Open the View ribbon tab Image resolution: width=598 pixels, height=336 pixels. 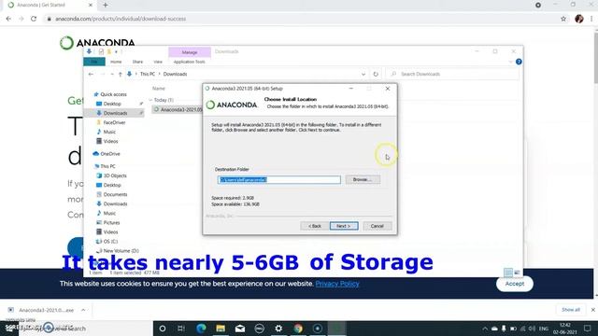coord(158,62)
